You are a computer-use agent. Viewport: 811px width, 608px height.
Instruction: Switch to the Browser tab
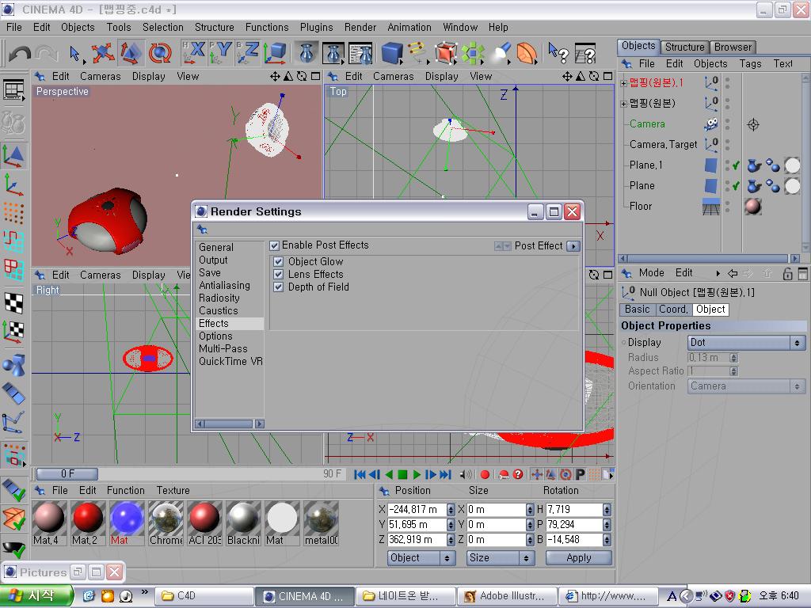point(733,47)
